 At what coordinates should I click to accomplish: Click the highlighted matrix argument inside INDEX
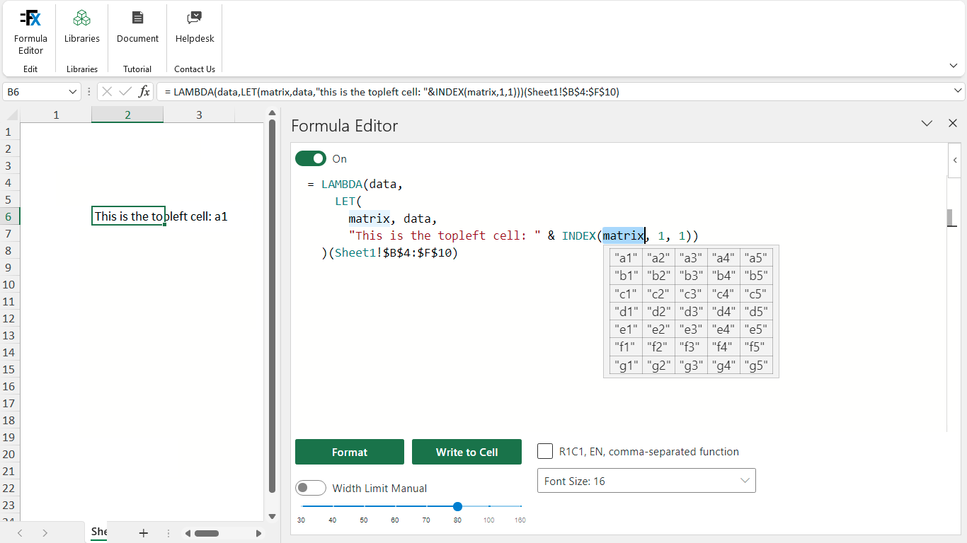pyautogui.click(x=624, y=235)
